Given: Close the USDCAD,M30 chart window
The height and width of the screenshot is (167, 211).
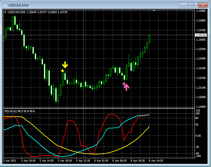Looking at the screenshot, I should [x=203, y=5].
